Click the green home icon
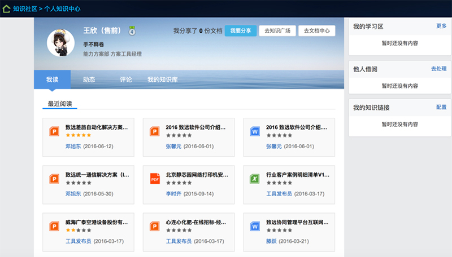Screen dimensions: 452x257 6,8
